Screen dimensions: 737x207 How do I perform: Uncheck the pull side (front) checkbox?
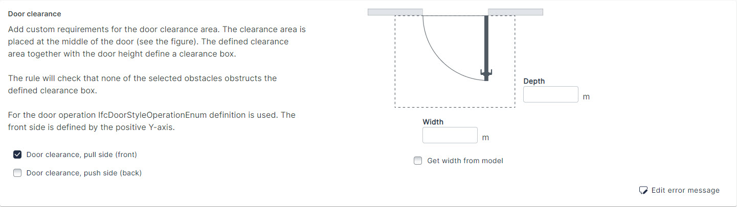click(17, 154)
